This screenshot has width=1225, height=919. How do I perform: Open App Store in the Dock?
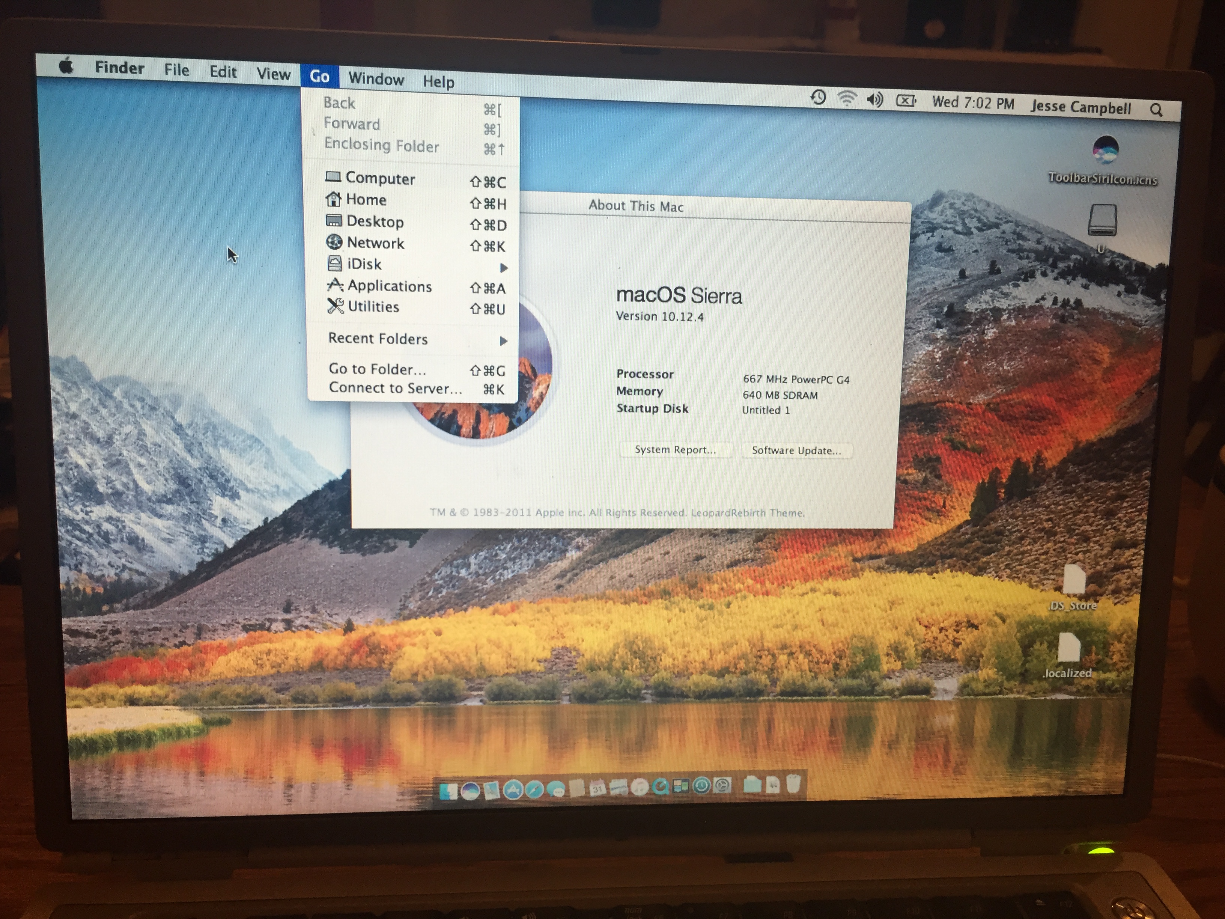click(513, 789)
